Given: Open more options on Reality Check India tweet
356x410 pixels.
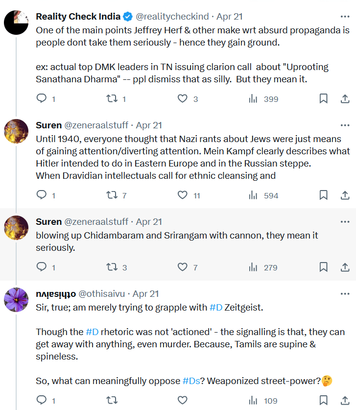Looking at the screenshot, I should 344,16.
